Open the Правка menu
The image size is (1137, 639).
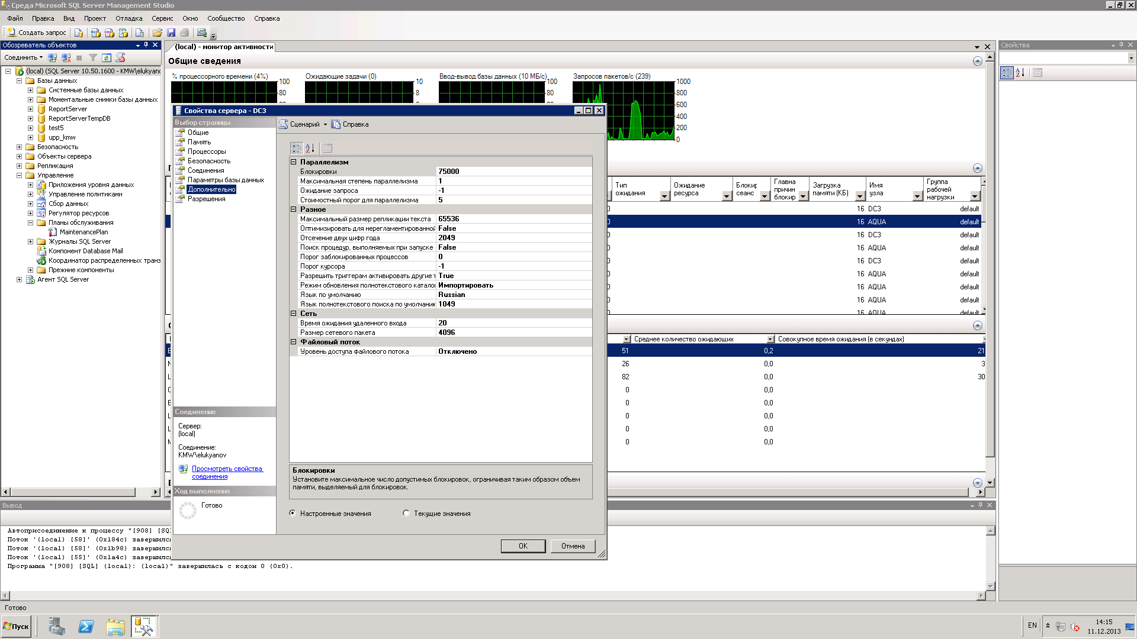tap(43, 18)
